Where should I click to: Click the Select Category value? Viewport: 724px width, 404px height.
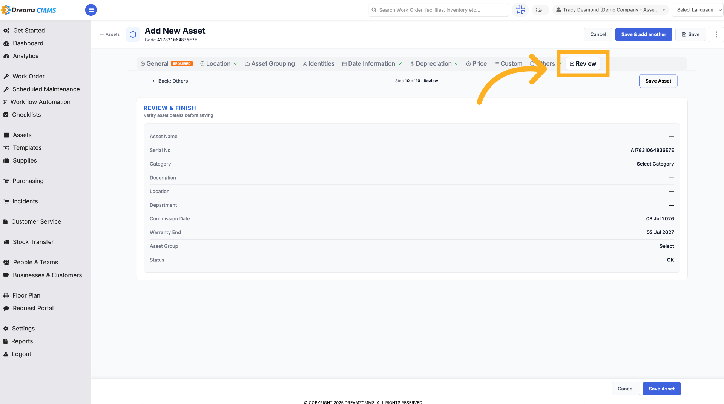click(655, 164)
